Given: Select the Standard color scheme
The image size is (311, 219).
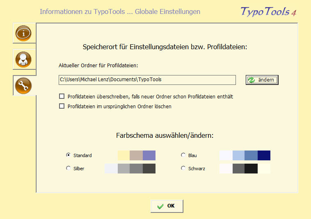Looking at the screenshot, I should point(68,155).
